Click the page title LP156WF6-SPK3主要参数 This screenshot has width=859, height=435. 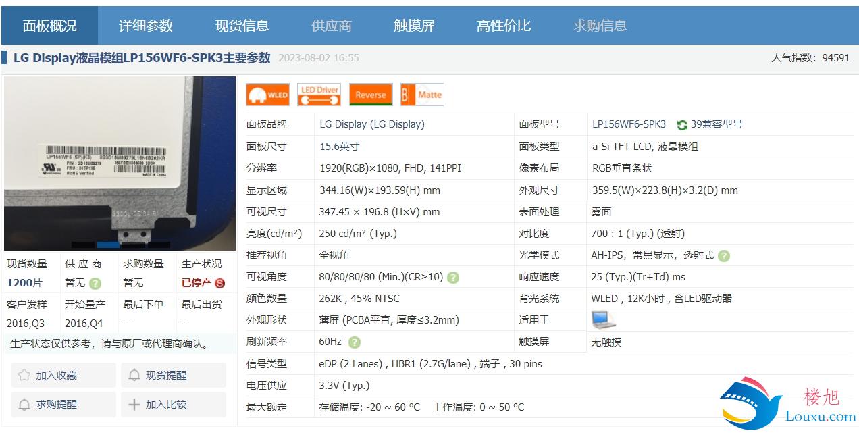[142, 58]
